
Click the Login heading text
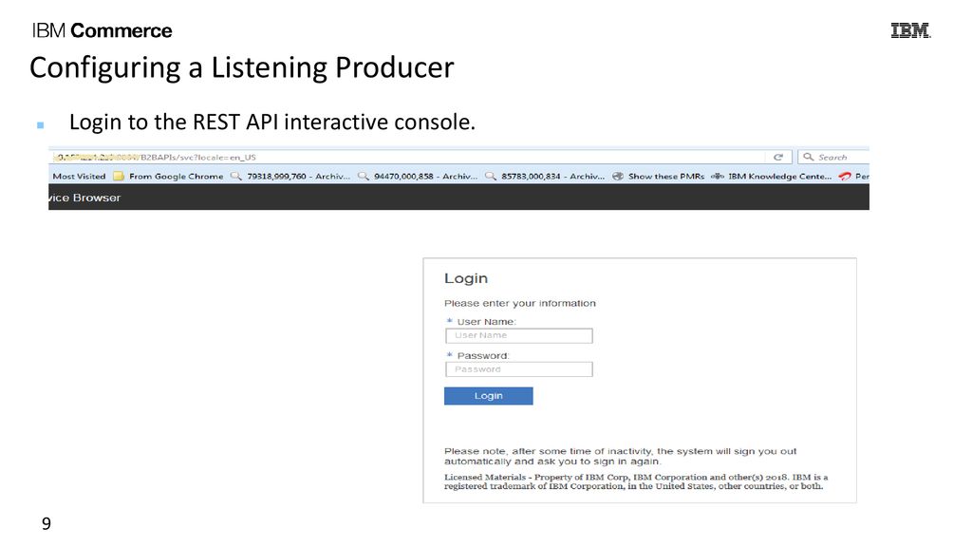click(x=466, y=278)
